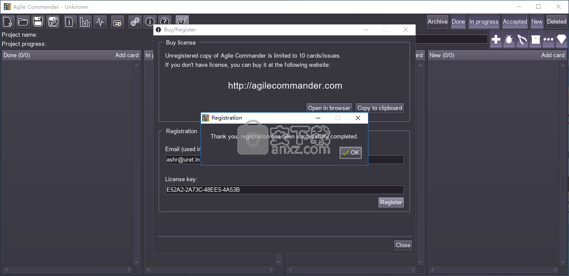The height and width of the screenshot is (276, 569).
Task: Open help with the question mark icon
Action: pos(164,22)
